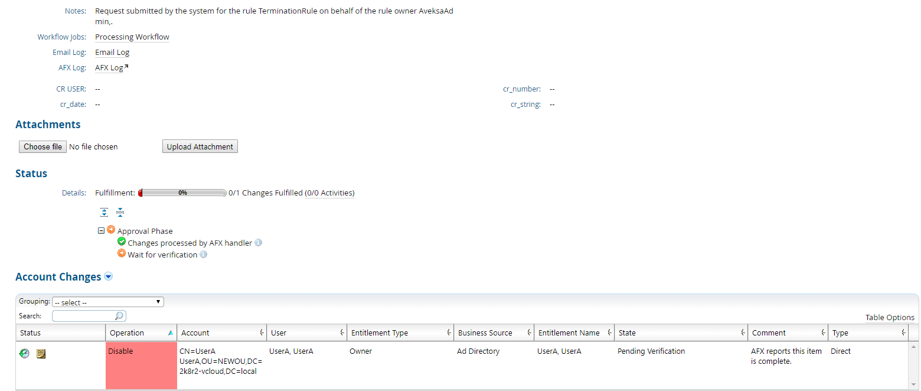921x391 pixels.
Task: Click the magnifier icon in the Search box
Action: click(x=119, y=316)
